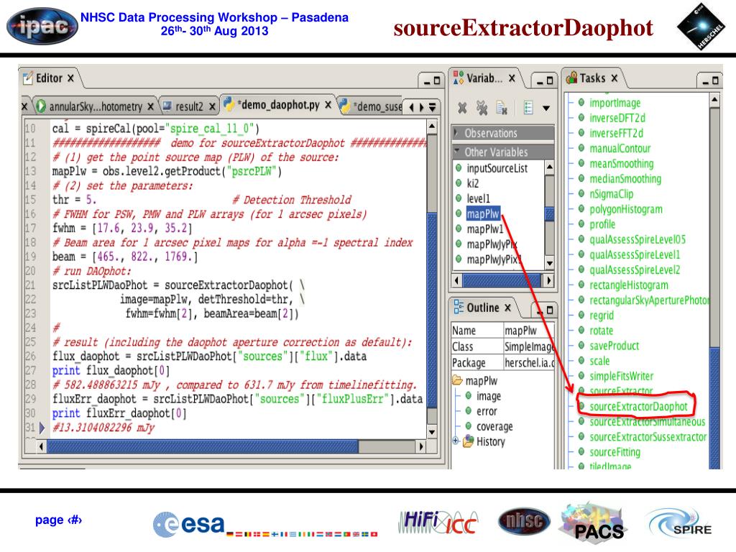Click the variables list scroll-down arrow
The width and height of the screenshot is (736, 552).
[x=550, y=263]
